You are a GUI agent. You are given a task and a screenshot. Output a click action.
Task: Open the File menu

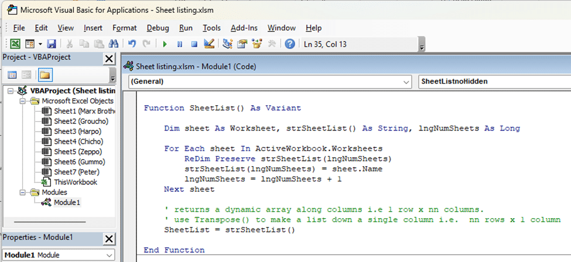point(19,28)
